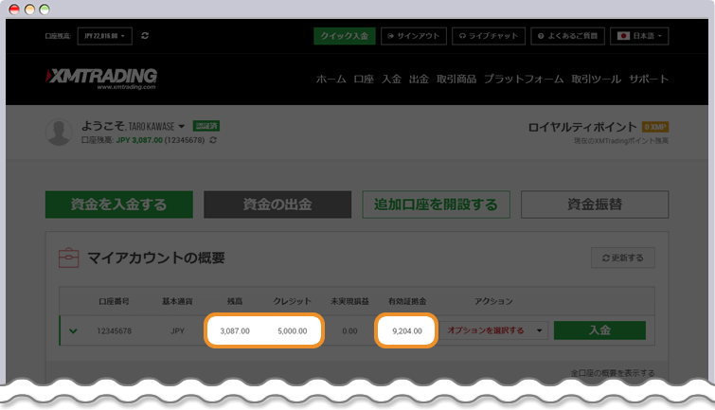The width and height of the screenshot is (715, 410).
Task: Click the 更新する refresh button
Action: pyautogui.click(x=622, y=258)
